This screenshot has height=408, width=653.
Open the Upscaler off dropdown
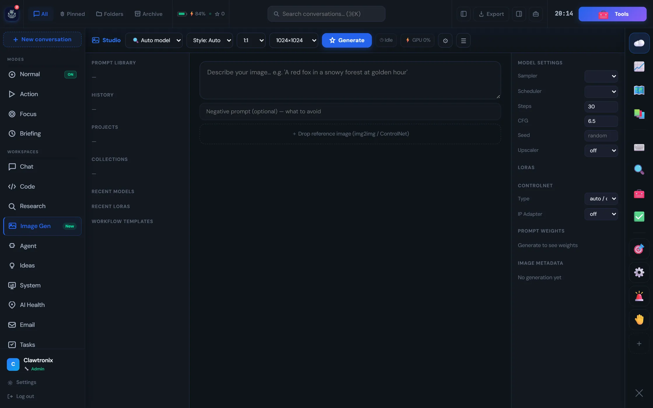click(x=601, y=151)
